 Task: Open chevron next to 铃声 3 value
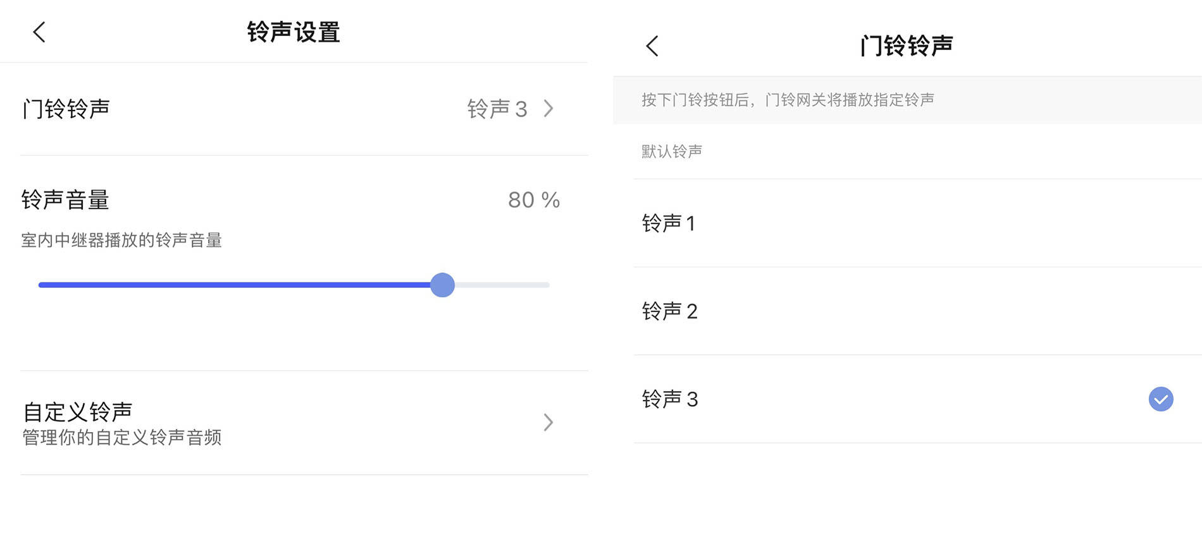click(548, 109)
